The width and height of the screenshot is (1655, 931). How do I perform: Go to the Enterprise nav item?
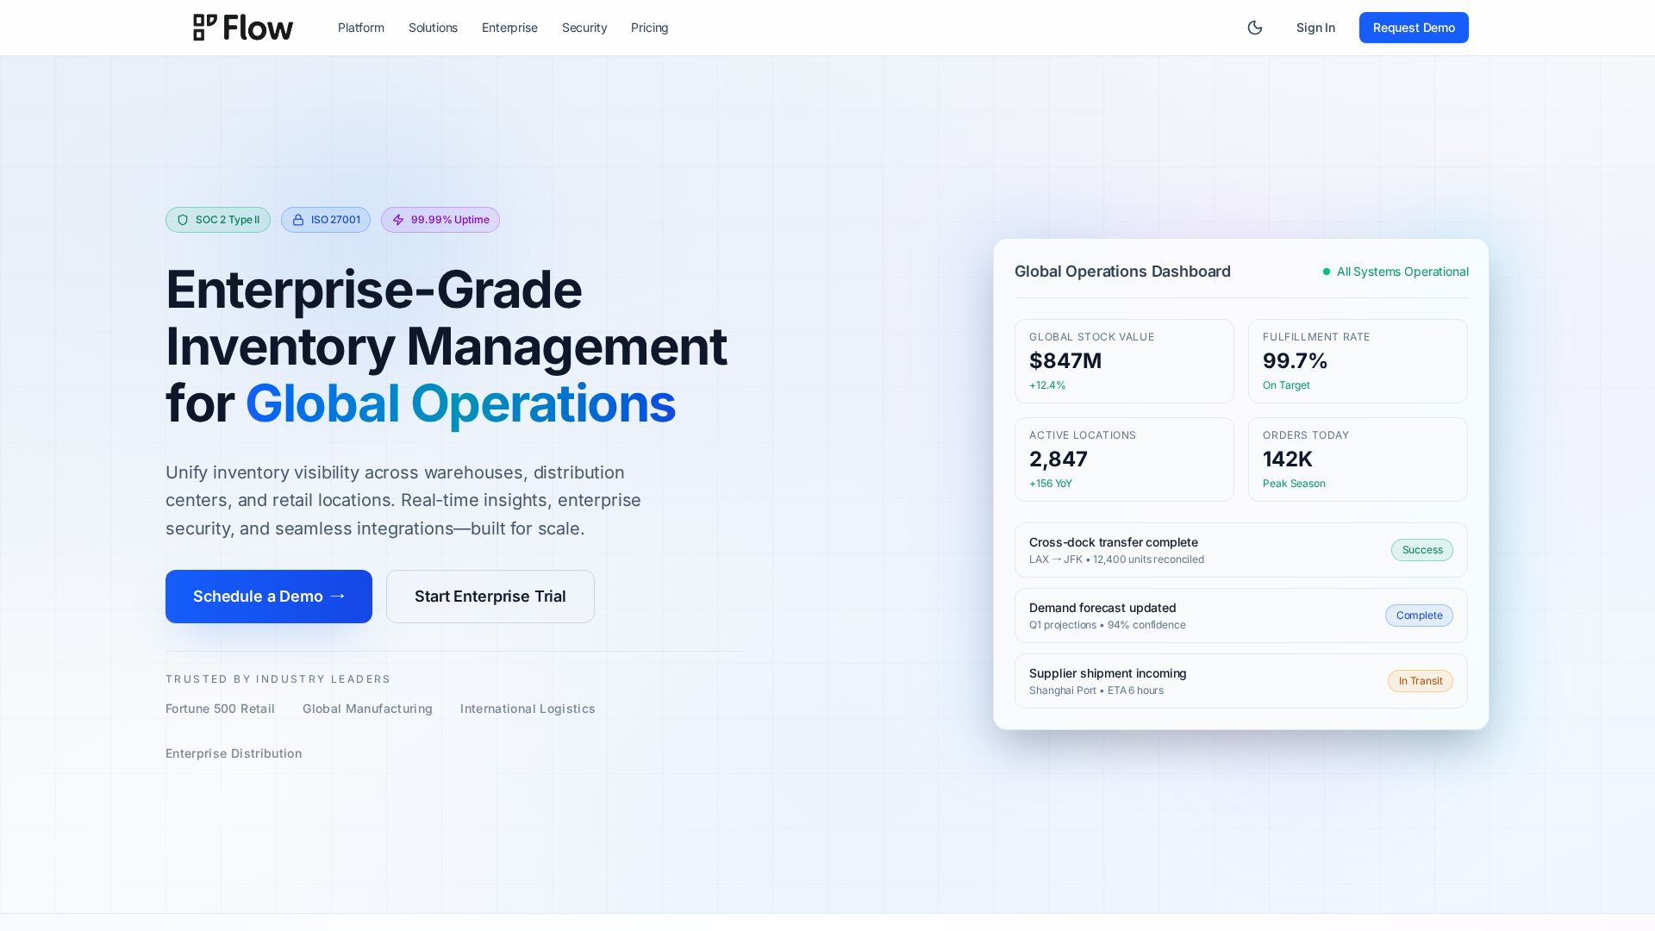pyautogui.click(x=509, y=28)
